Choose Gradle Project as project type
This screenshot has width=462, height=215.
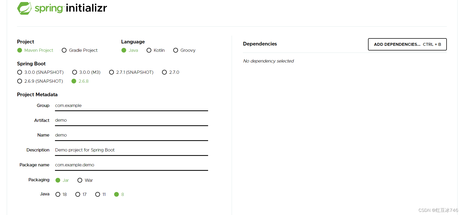(80, 50)
